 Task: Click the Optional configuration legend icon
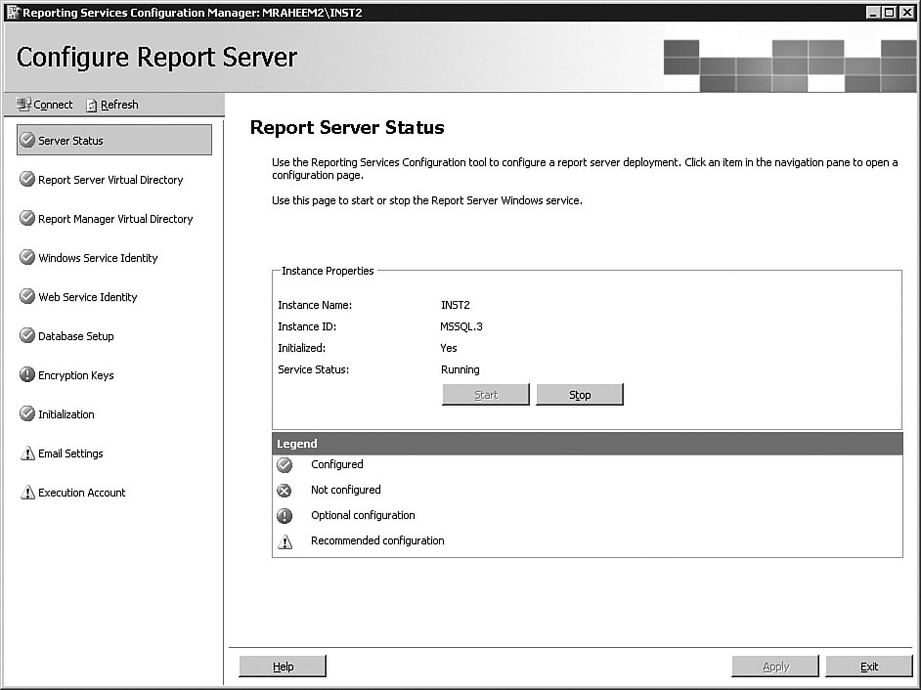[285, 516]
